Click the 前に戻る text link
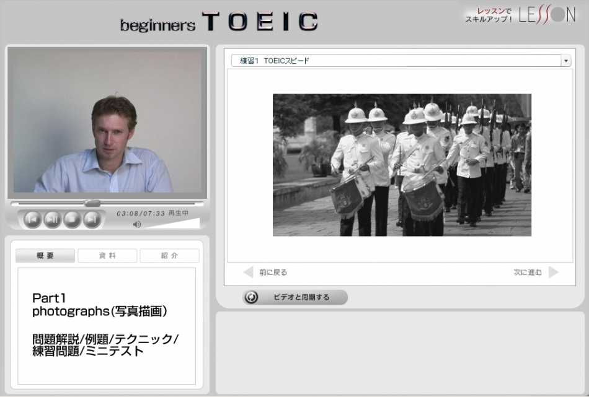 (273, 273)
